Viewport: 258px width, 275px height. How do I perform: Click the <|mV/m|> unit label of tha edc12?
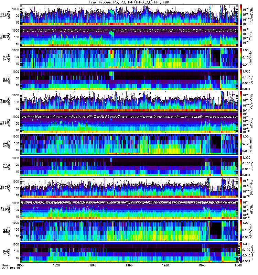(x=251, y=58)
